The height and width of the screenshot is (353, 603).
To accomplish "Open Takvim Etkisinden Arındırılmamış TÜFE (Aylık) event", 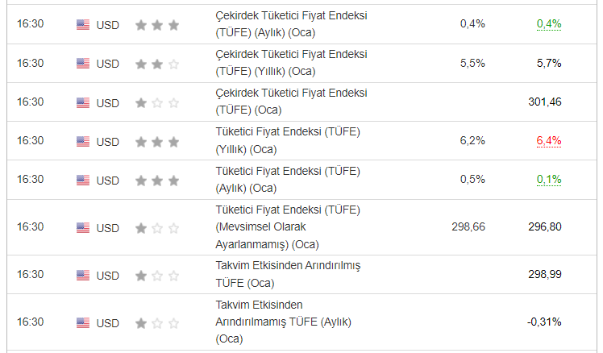I will pos(281,322).
